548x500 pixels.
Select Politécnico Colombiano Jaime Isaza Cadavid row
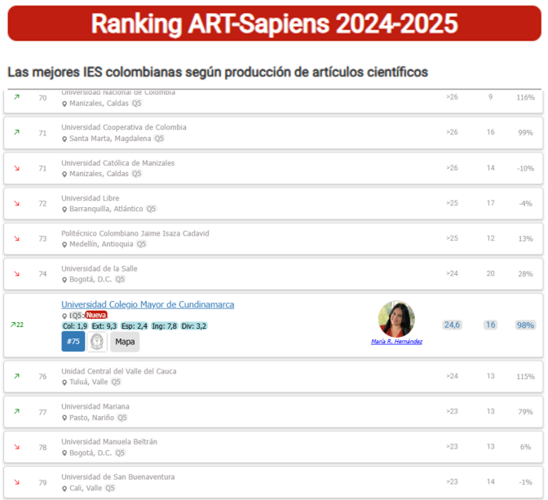[273, 239]
